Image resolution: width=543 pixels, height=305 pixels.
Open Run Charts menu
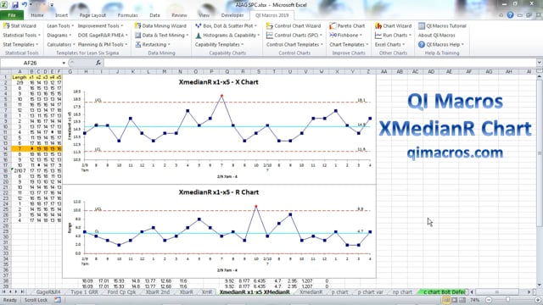click(x=393, y=36)
